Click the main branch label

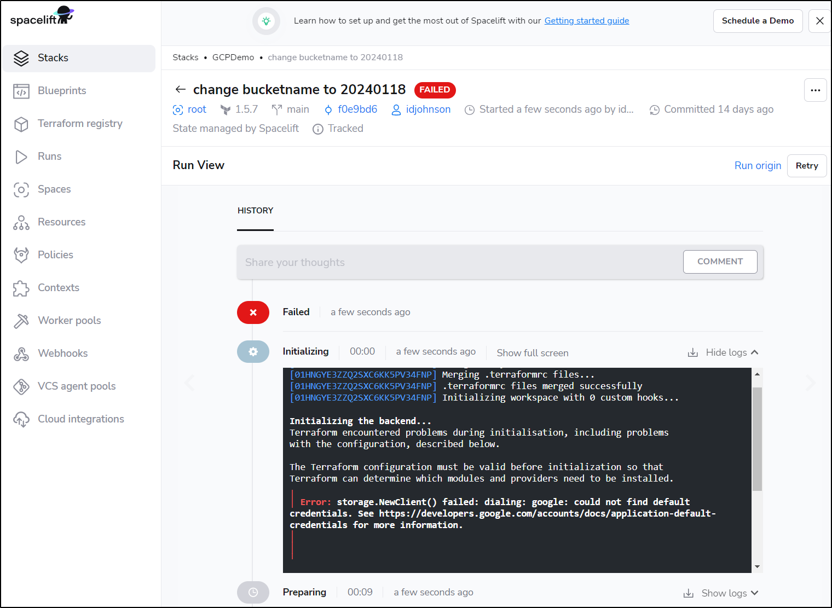click(x=298, y=109)
